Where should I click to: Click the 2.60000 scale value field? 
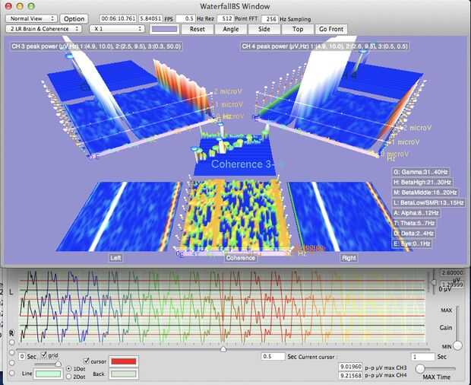(452, 273)
